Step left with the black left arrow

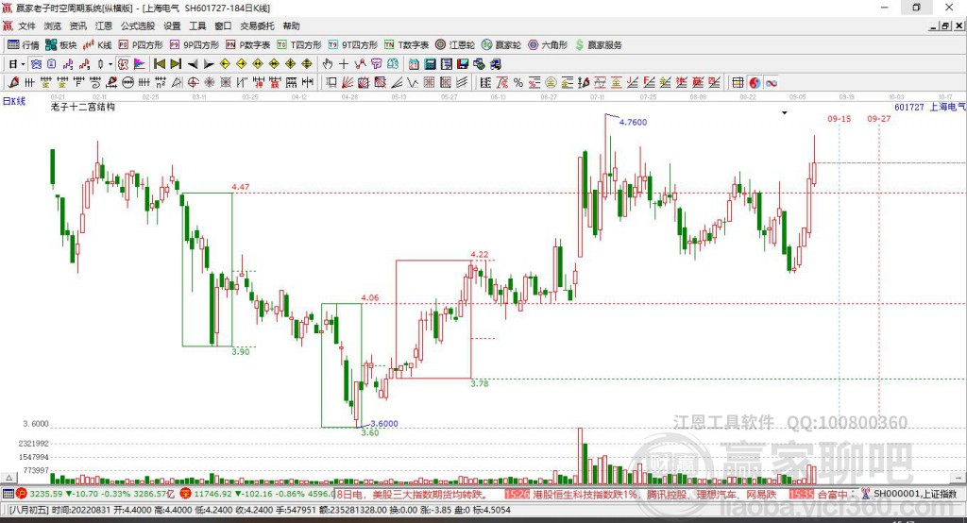click(x=193, y=64)
